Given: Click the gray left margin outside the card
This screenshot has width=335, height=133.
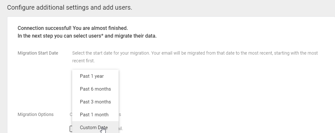Looking at the screenshot, I should tap(3, 80).
